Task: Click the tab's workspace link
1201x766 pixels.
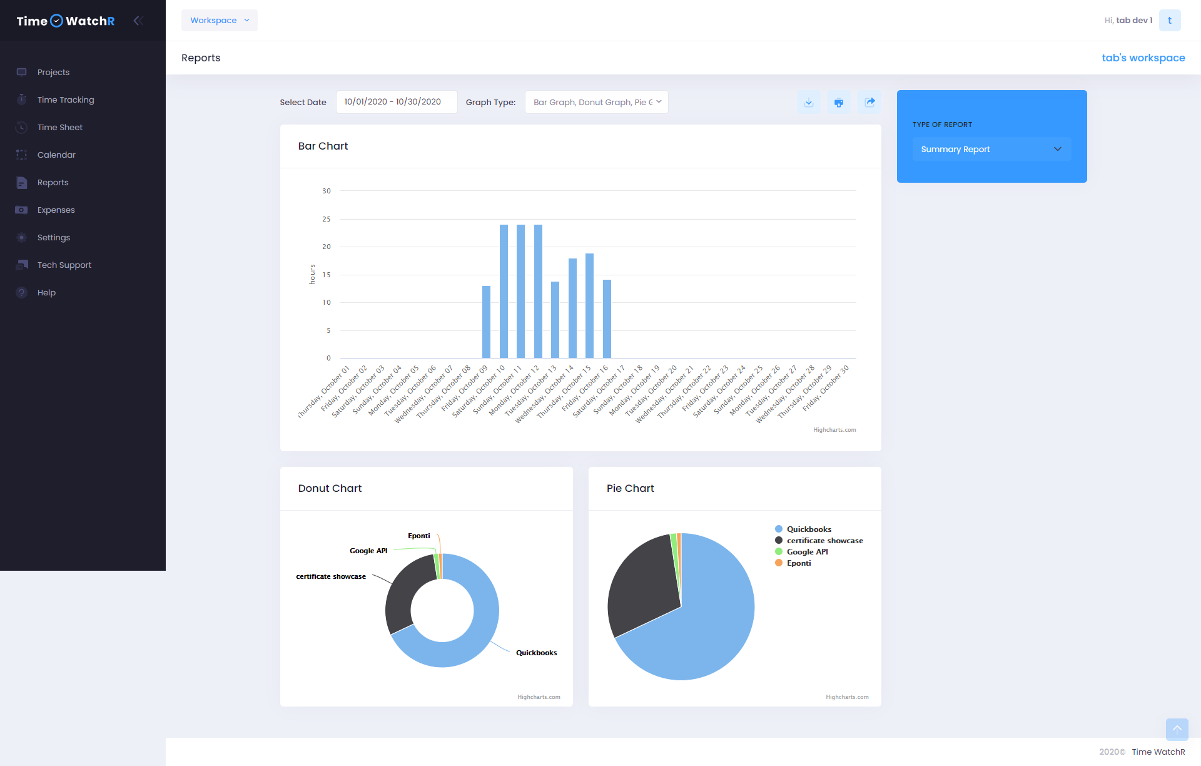Action: point(1143,58)
